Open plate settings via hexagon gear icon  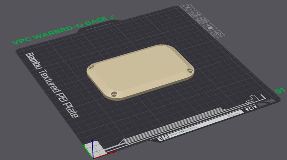click(x=217, y=34)
